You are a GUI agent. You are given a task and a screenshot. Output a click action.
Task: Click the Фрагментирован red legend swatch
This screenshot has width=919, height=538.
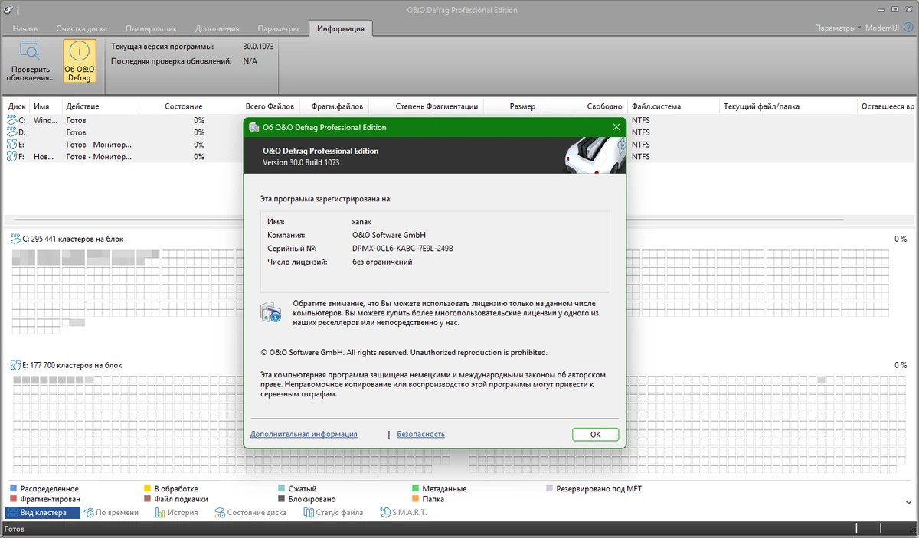(14, 499)
